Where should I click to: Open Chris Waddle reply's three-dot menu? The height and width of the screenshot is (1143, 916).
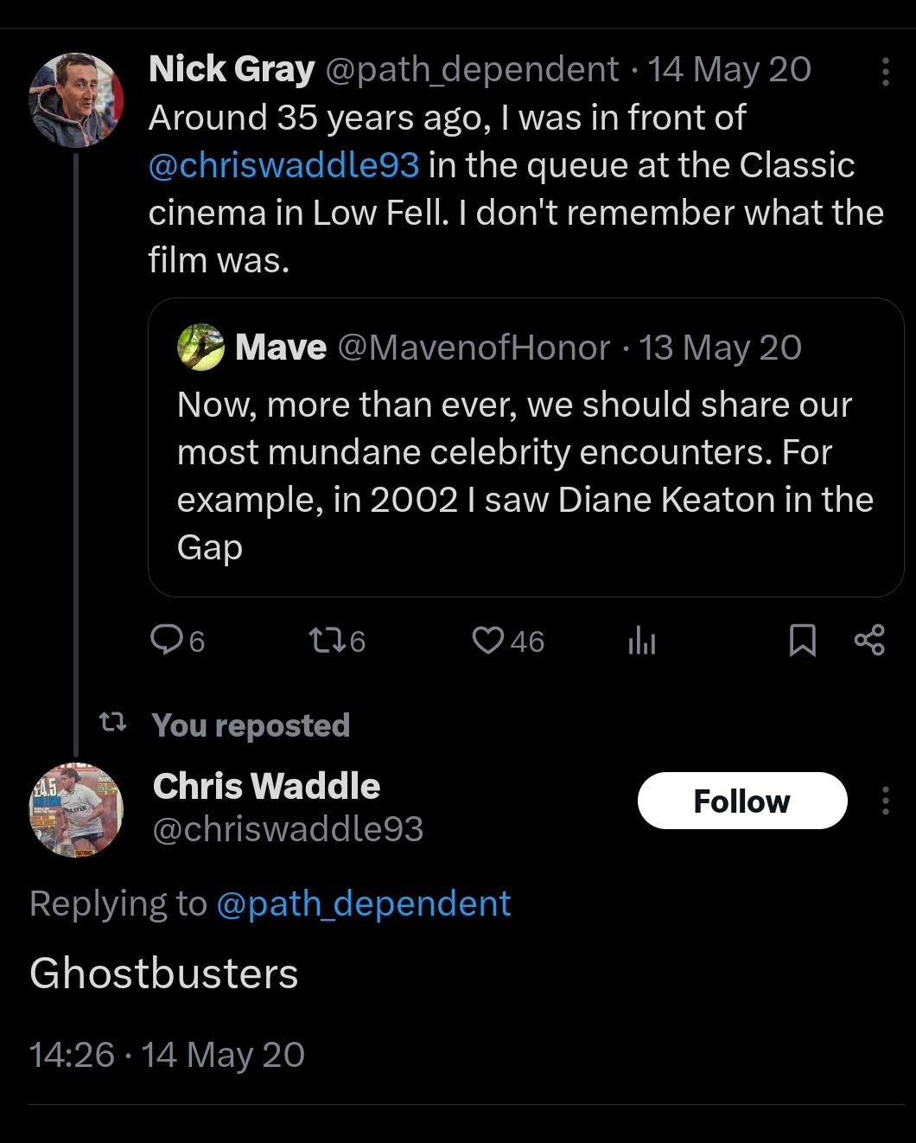(885, 801)
